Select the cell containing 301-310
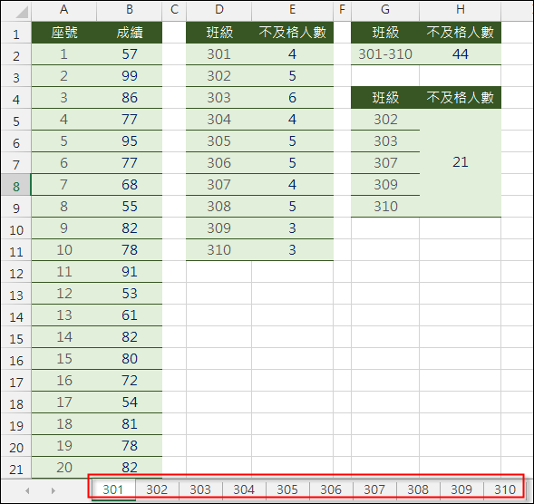 click(x=385, y=54)
